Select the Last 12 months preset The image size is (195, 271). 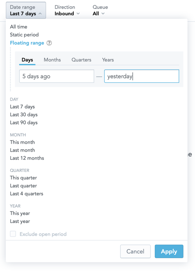click(27, 158)
